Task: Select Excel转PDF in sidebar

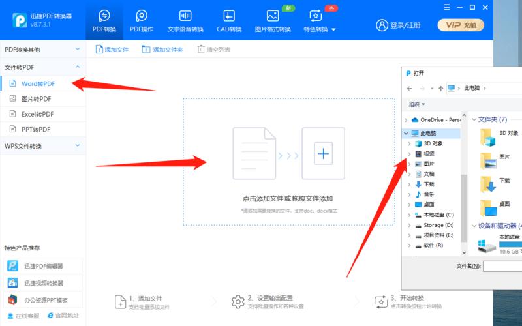Action: tap(42, 114)
